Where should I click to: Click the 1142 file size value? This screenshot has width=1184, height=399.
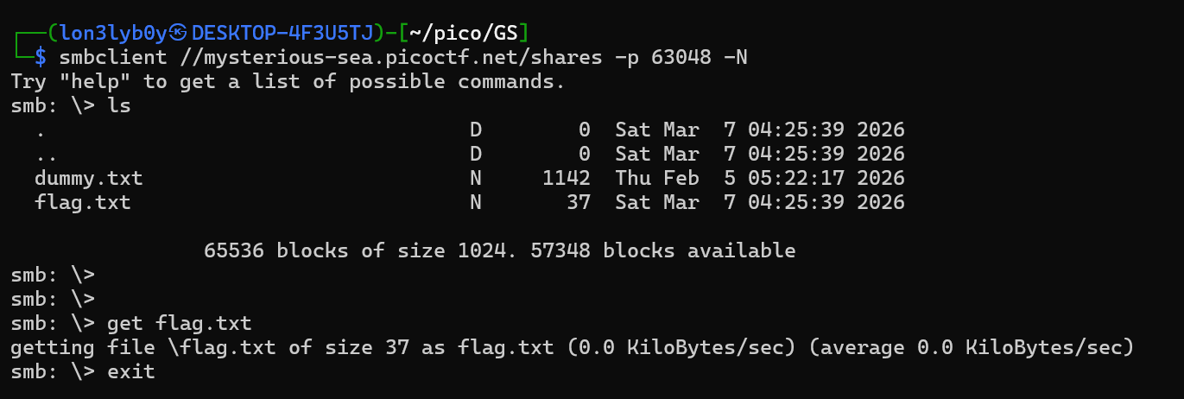pyautogui.click(x=567, y=179)
